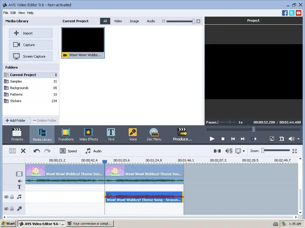Filter media by Video tab
This screenshot has height=228, width=305.
(118, 21)
